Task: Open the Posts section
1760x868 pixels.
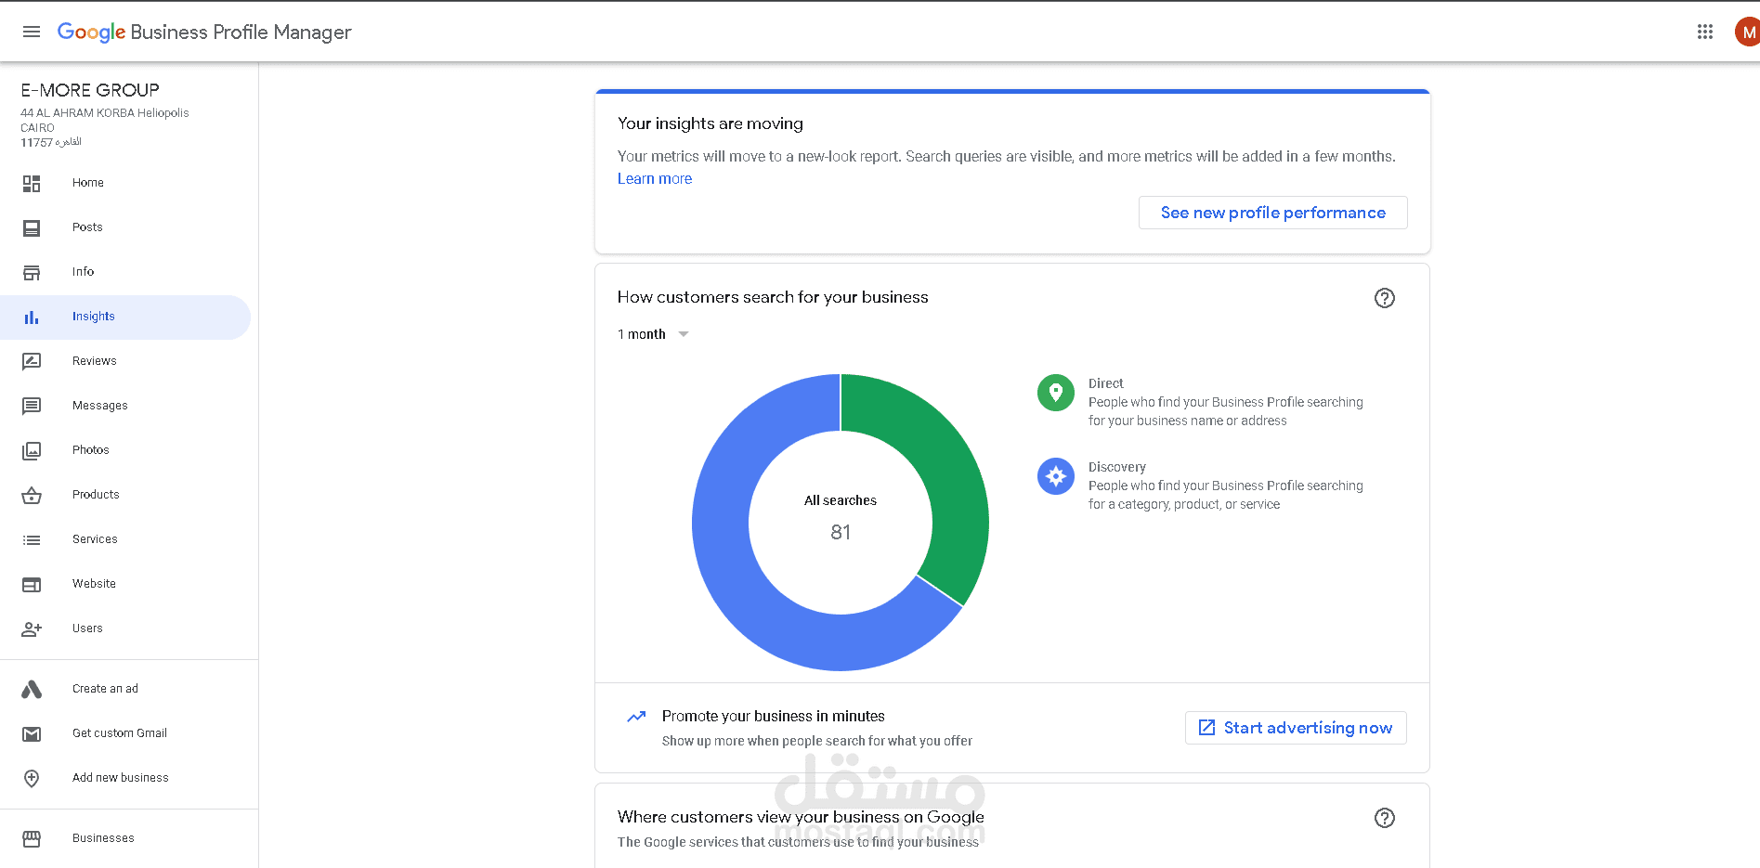Action: (x=87, y=227)
